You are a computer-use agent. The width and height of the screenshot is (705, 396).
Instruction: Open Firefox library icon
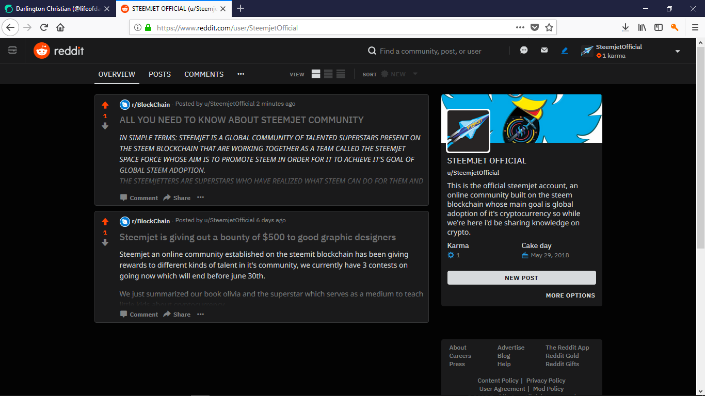pyautogui.click(x=642, y=27)
